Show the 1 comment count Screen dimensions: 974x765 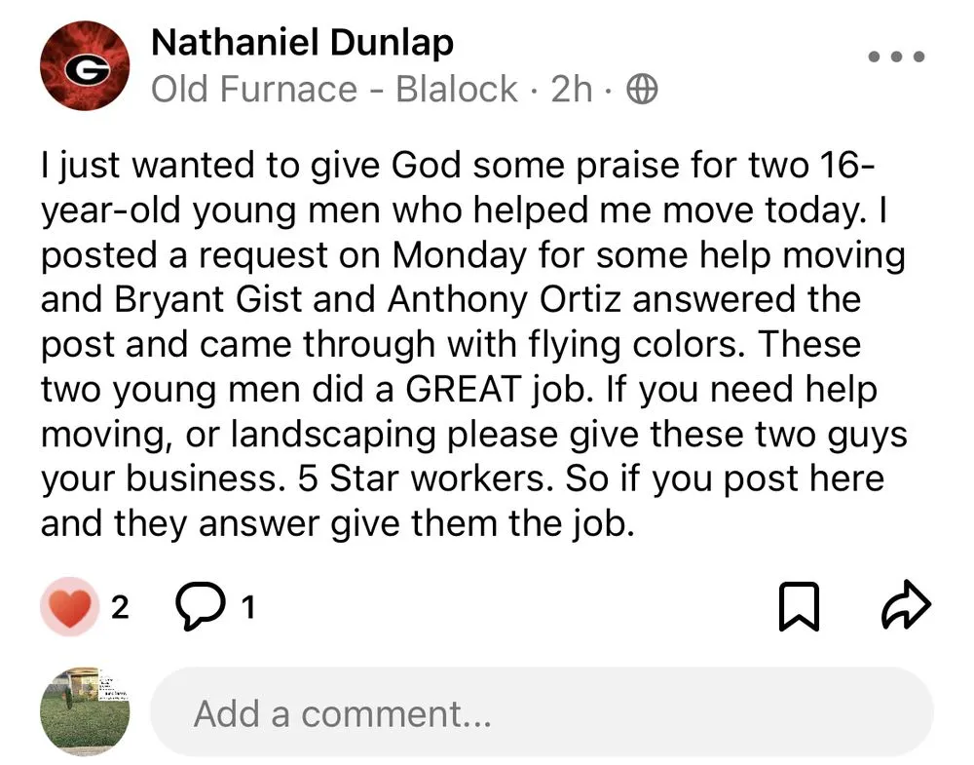247,607
